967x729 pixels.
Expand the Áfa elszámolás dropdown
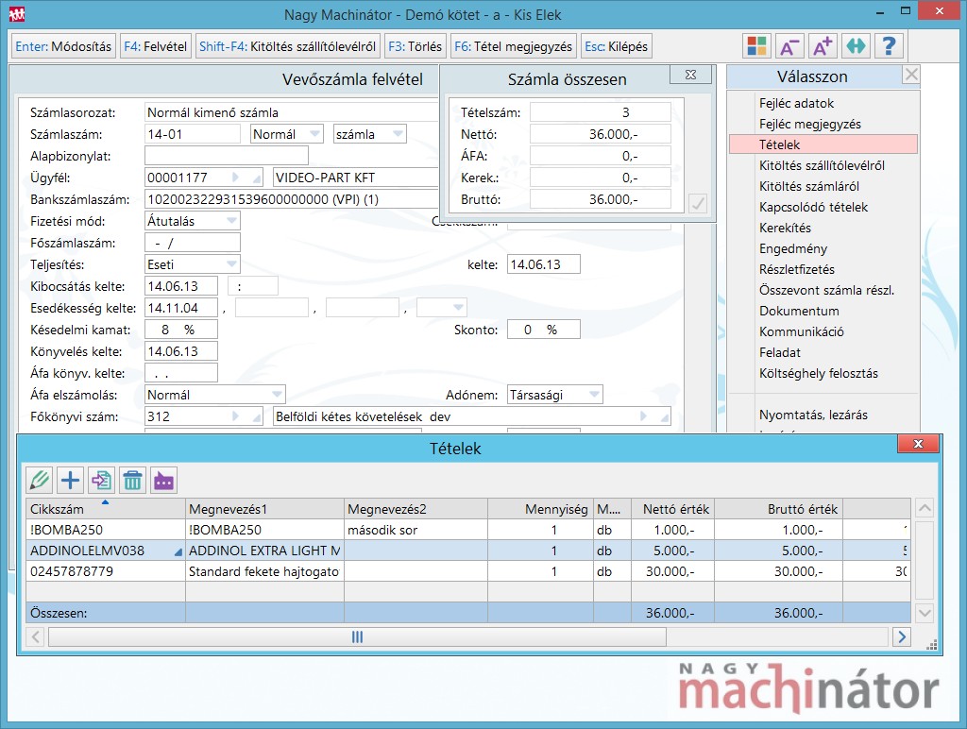276,395
